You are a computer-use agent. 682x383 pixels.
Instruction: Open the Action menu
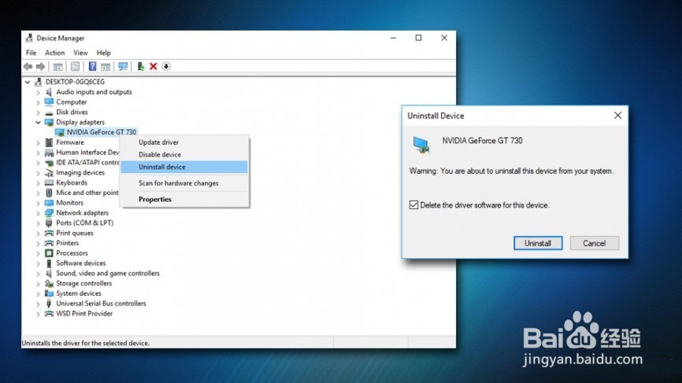coord(55,53)
